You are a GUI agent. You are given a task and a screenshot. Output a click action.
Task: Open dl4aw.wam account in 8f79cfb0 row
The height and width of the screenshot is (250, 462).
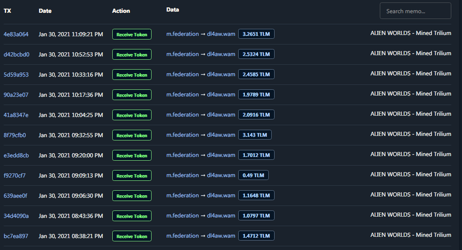click(221, 135)
